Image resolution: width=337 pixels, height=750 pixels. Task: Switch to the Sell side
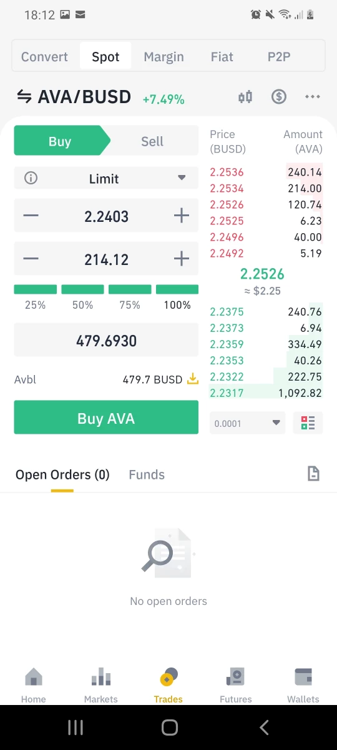152,141
